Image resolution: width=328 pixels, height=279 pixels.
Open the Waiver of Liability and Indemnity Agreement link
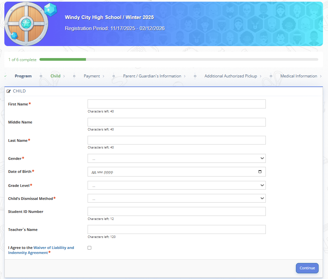tap(54, 247)
